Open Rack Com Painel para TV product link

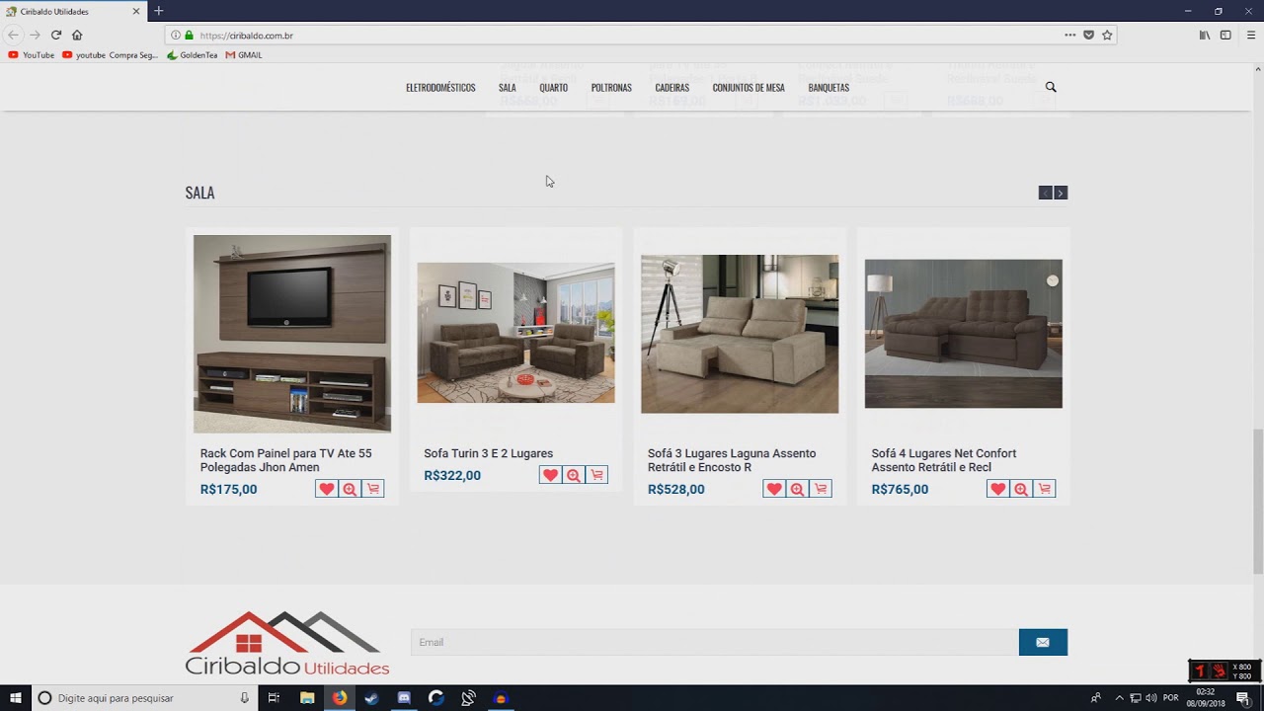[286, 460]
